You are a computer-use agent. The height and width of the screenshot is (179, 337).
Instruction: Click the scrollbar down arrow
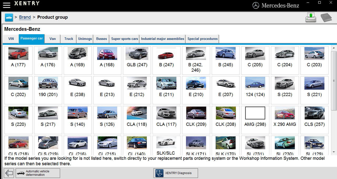(x=334, y=152)
